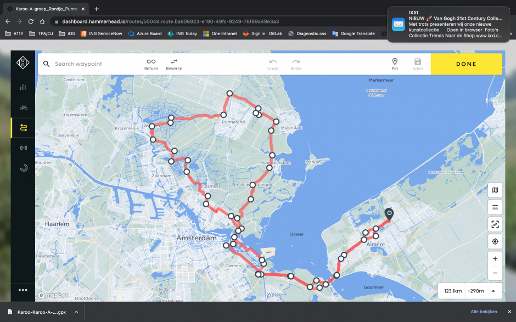The image size is (516, 322).
Task: Click the Redo button
Action: pos(296,65)
